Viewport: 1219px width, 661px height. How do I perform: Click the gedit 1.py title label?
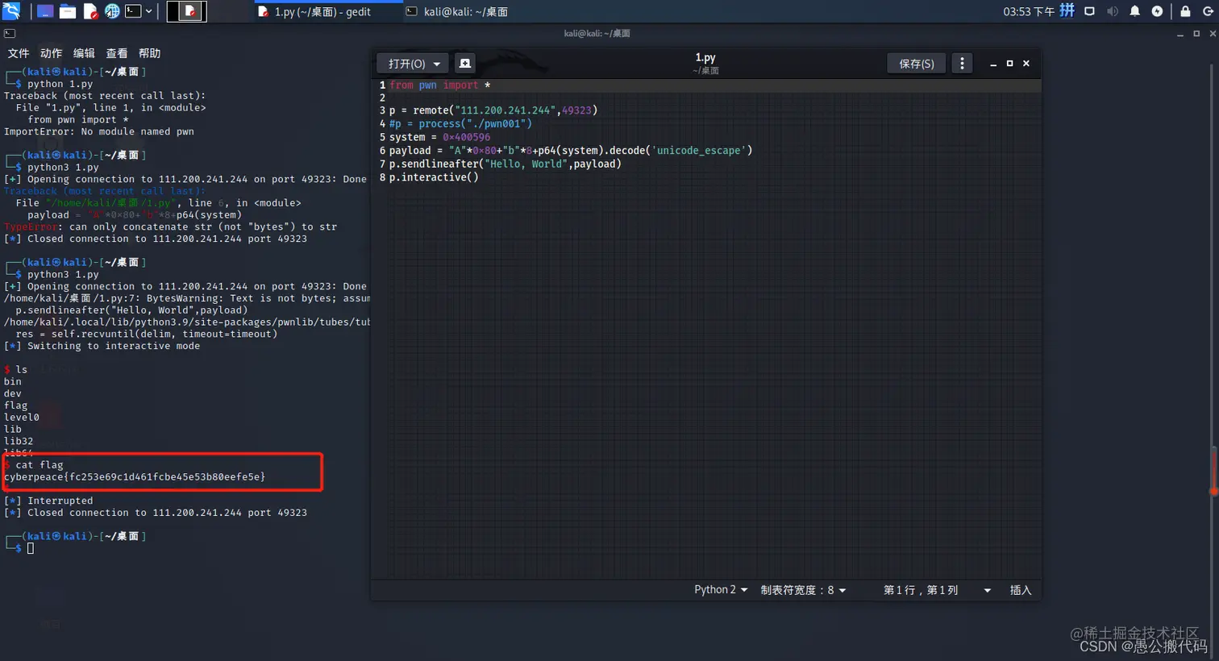click(x=705, y=57)
